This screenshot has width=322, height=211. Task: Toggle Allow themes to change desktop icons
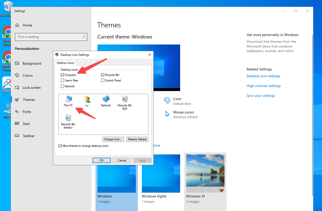click(x=60, y=146)
